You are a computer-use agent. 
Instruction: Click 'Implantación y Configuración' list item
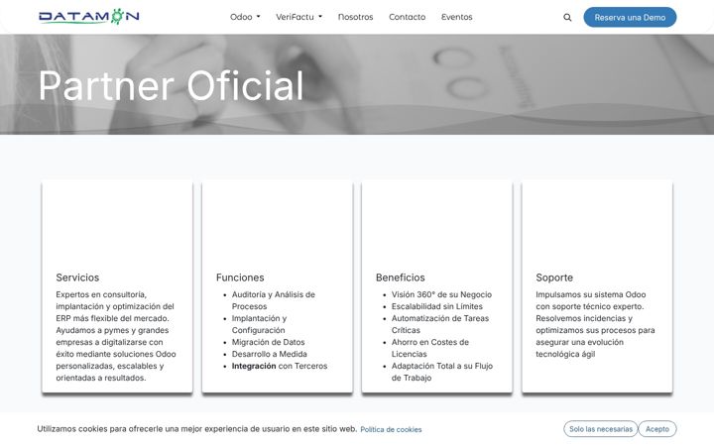point(259,324)
